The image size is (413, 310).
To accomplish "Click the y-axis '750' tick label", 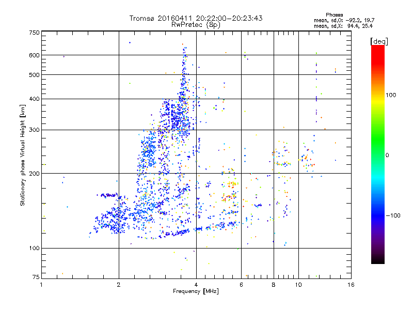I will (x=35, y=33).
